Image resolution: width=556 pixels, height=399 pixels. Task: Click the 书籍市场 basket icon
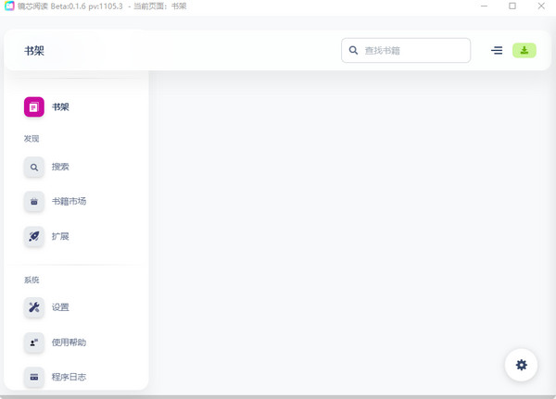click(34, 202)
